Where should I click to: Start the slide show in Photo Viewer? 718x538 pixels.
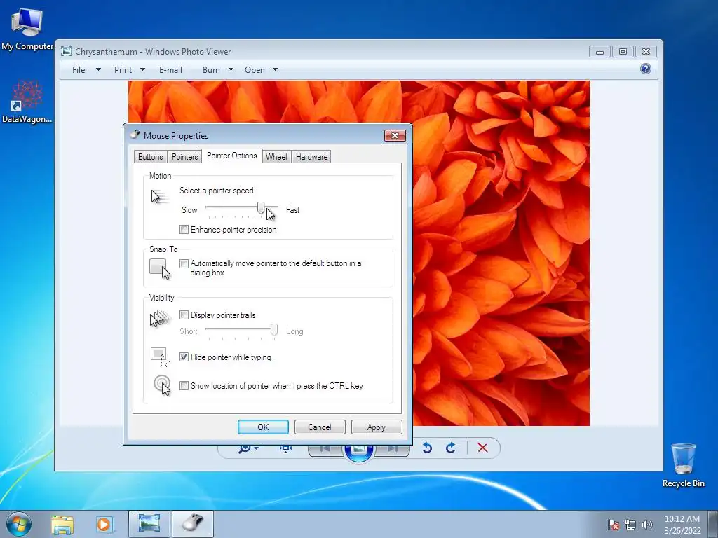point(358,449)
